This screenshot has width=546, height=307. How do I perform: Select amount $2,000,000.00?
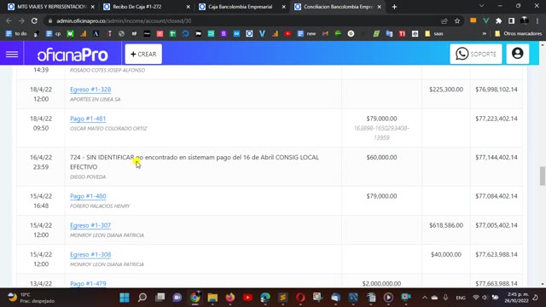pyautogui.click(x=381, y=284)
